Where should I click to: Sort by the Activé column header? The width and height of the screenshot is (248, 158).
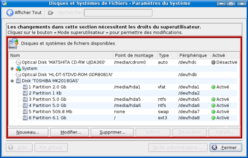(x=225, y=55)
